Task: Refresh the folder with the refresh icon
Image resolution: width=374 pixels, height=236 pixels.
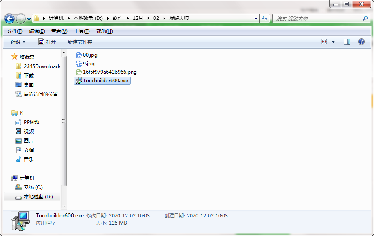Action: click(x=265, y=18)
